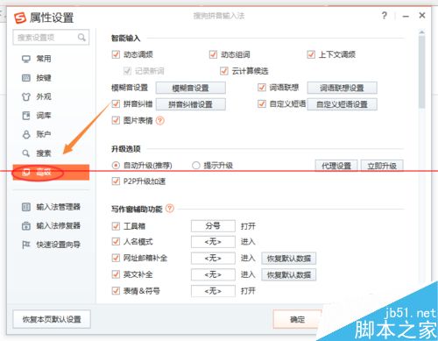The width and height of the screenshot is (438, 341).
Task: Open the 自定义短语设置 button
Action: pos(342,104)
